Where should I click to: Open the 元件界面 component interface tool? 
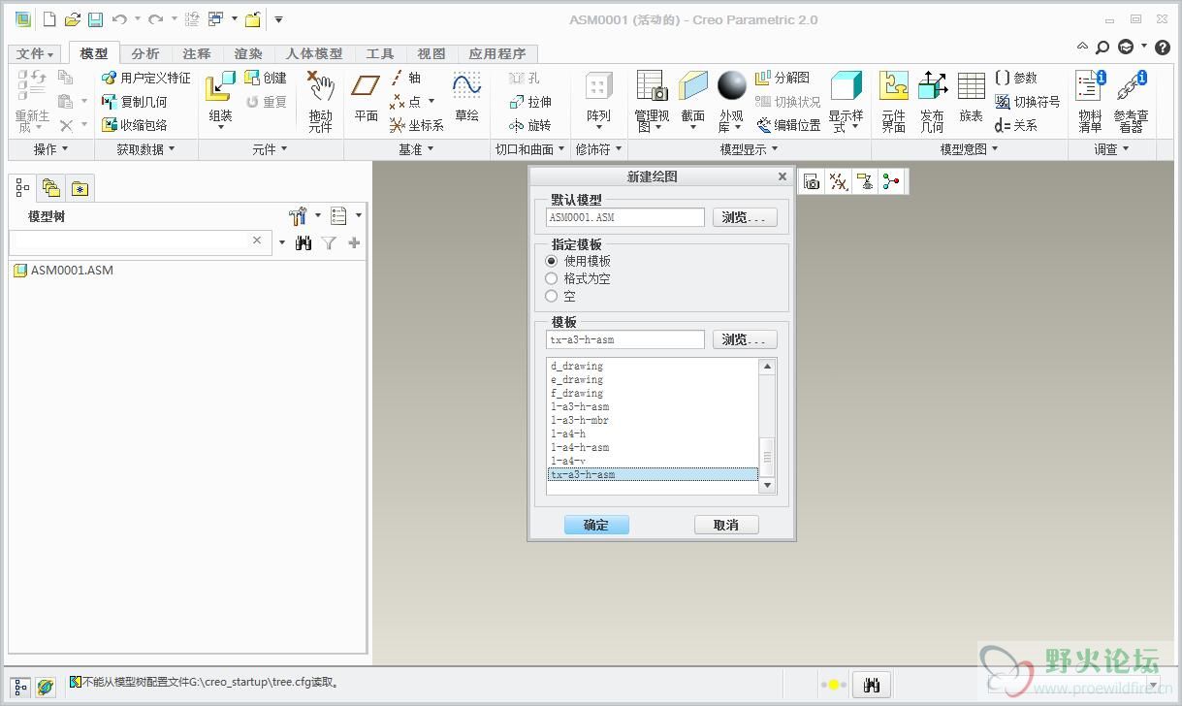pos(893,101)
